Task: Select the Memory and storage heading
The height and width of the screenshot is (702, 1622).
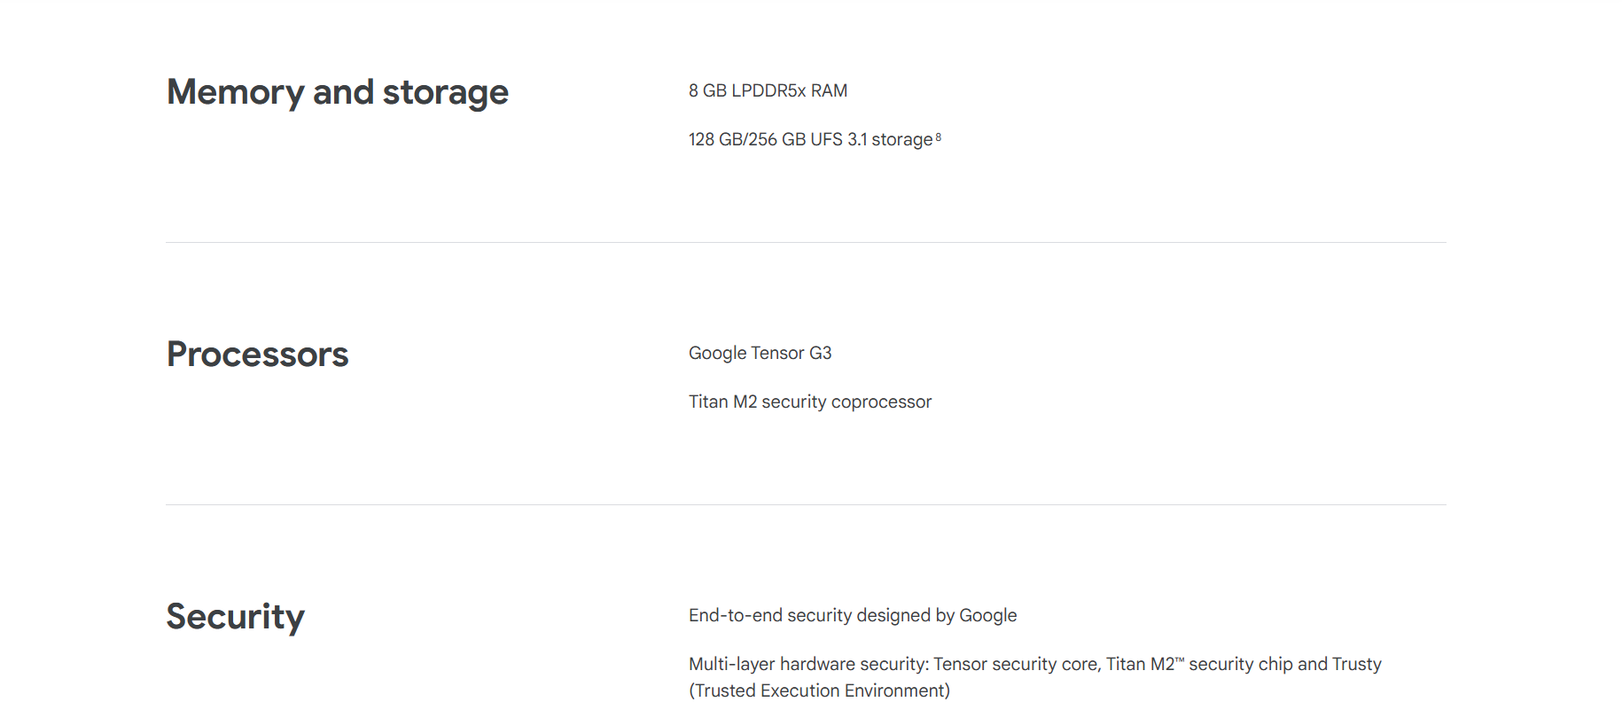Action: (338, 92)
